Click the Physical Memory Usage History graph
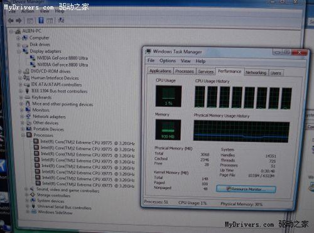Image resolution: width=314 pixels, height=233 pixels. (x=241, y=131)
